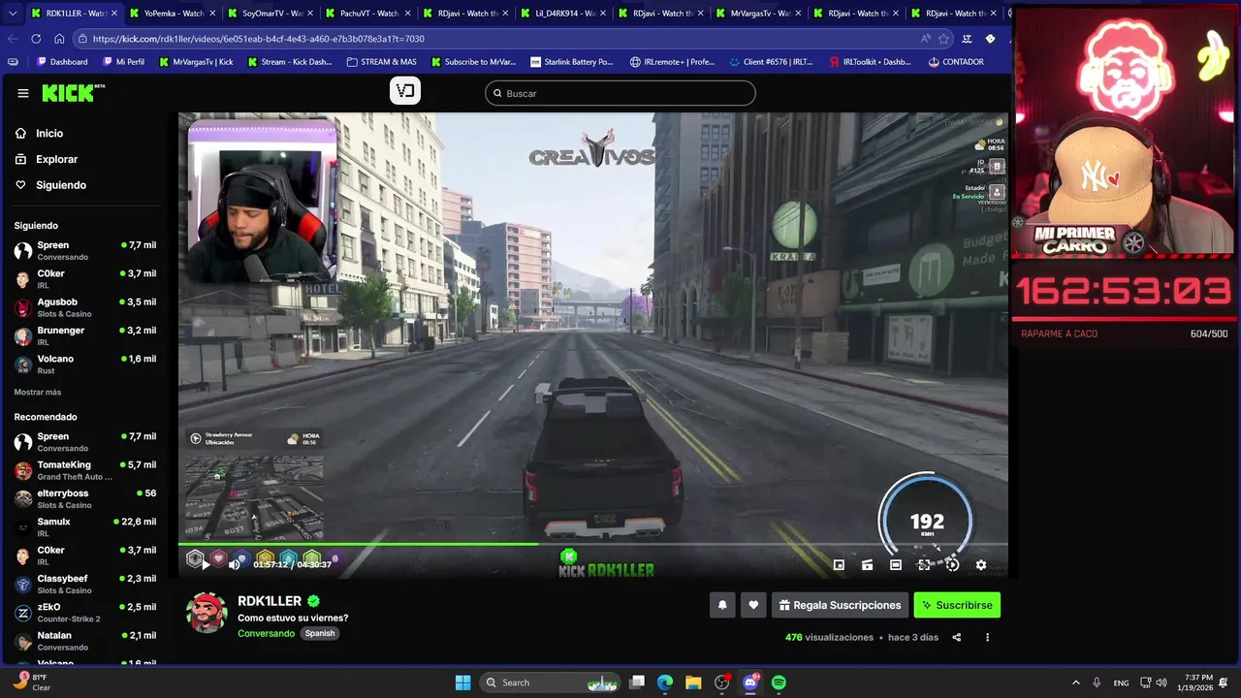Image resolution: width=1241 pixels, height=698 pixels.
Task: Mute the video volume speaker
Action: pos(234,563)
